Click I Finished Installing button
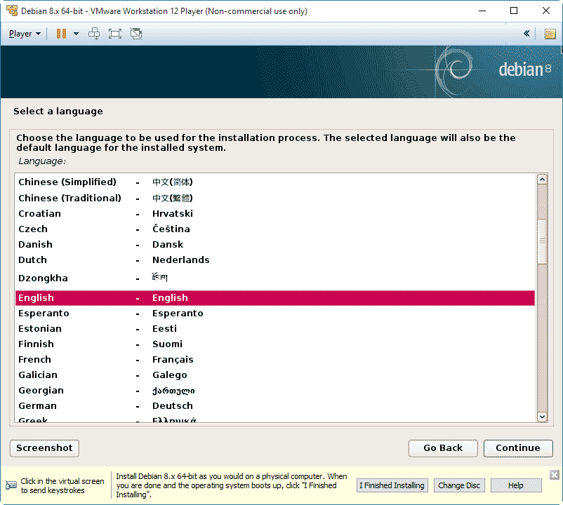Screen dimensions: 563x505 (x=392, y=485)
